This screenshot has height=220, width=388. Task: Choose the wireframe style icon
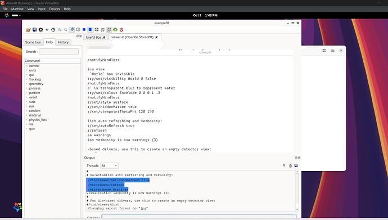coord(97,30)
